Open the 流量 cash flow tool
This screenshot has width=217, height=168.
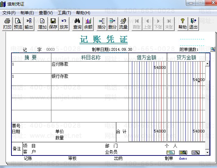click(123, 23)
